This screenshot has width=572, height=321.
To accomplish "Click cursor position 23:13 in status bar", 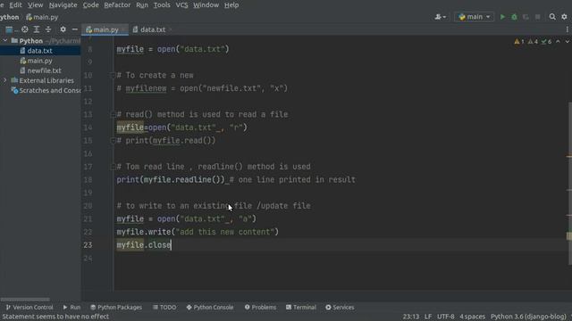I will click(x=411, y=317).
